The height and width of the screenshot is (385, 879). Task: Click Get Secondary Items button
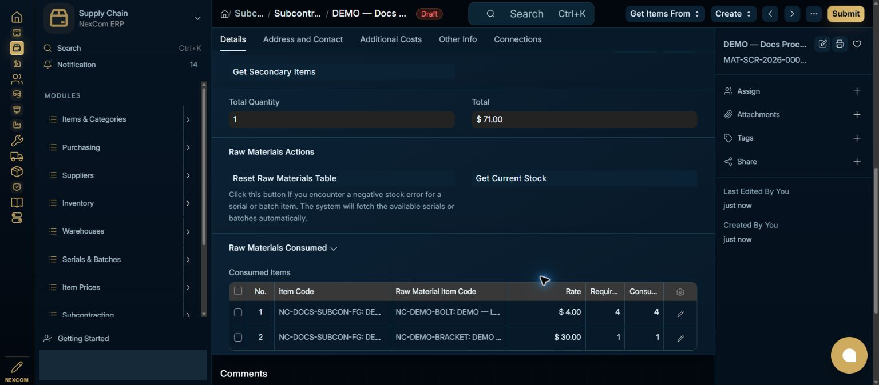342,71
